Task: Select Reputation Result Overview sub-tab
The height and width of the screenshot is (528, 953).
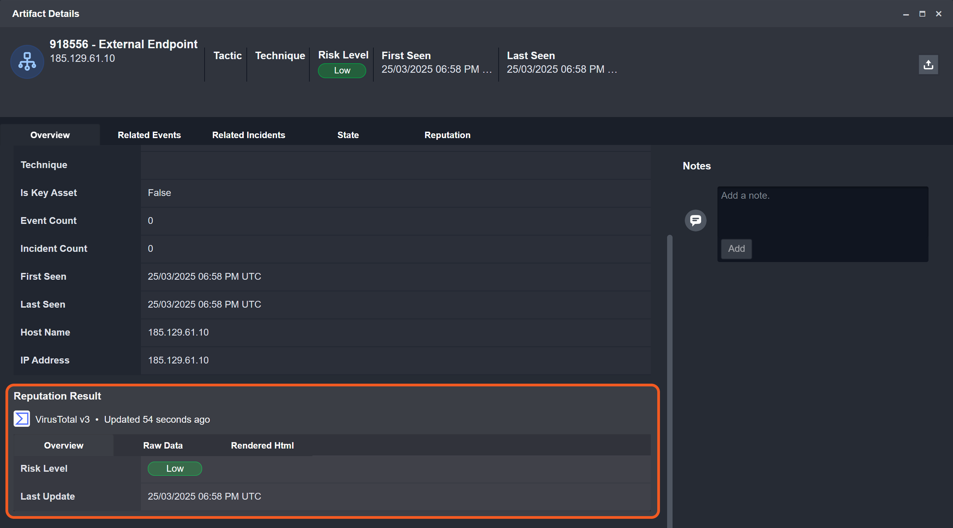Action: click(64, 446)
